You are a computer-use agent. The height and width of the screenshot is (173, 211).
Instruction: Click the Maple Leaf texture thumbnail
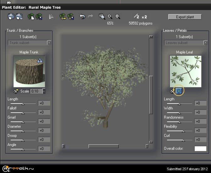click(x=185, y=71)
